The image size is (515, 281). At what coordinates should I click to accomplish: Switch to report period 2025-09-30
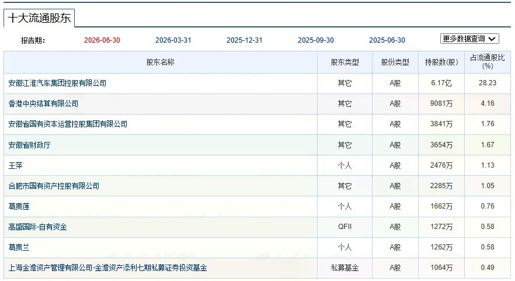tap(316, 40)
